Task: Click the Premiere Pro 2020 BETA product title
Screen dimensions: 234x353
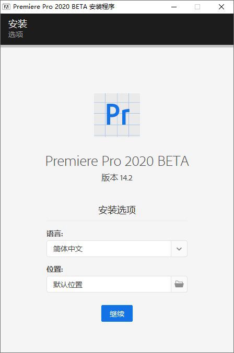Action: (x=117, y=161)
